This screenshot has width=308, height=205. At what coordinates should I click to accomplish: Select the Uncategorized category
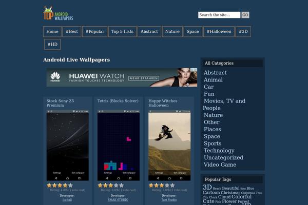click(x=223, y=157)
